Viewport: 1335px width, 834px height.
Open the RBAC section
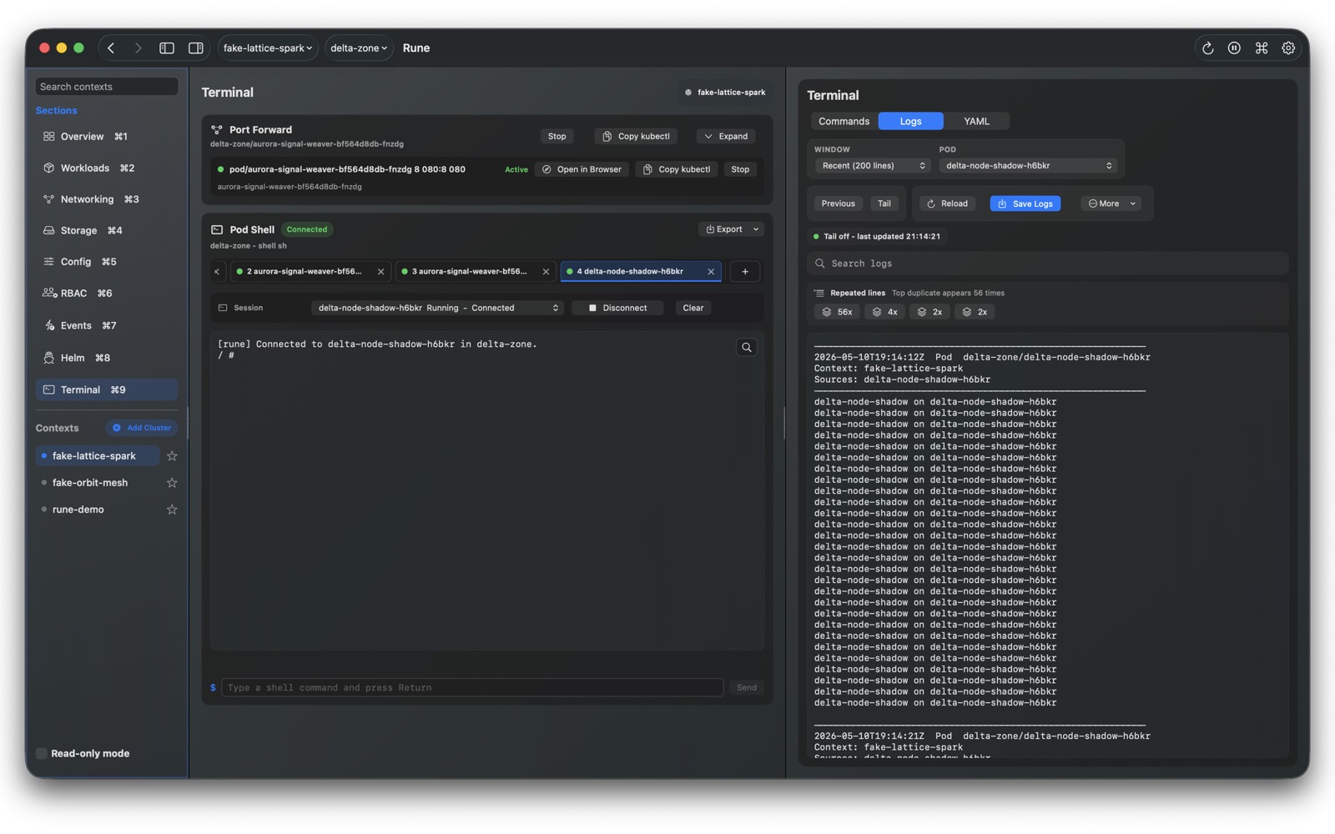[x=107, y=294]
